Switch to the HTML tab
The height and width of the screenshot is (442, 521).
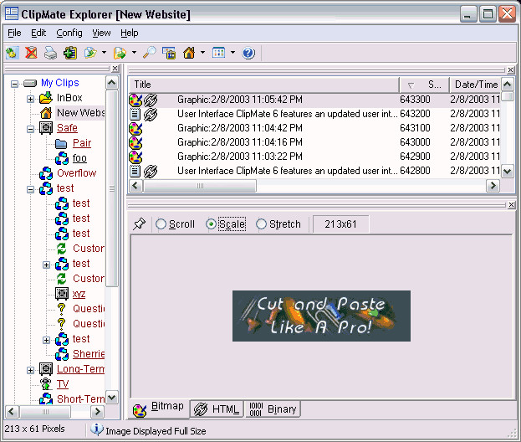tap(217, 409)
